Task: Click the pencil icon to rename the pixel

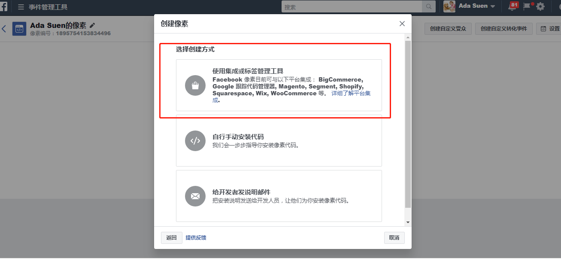Action: tap(92, 25)
